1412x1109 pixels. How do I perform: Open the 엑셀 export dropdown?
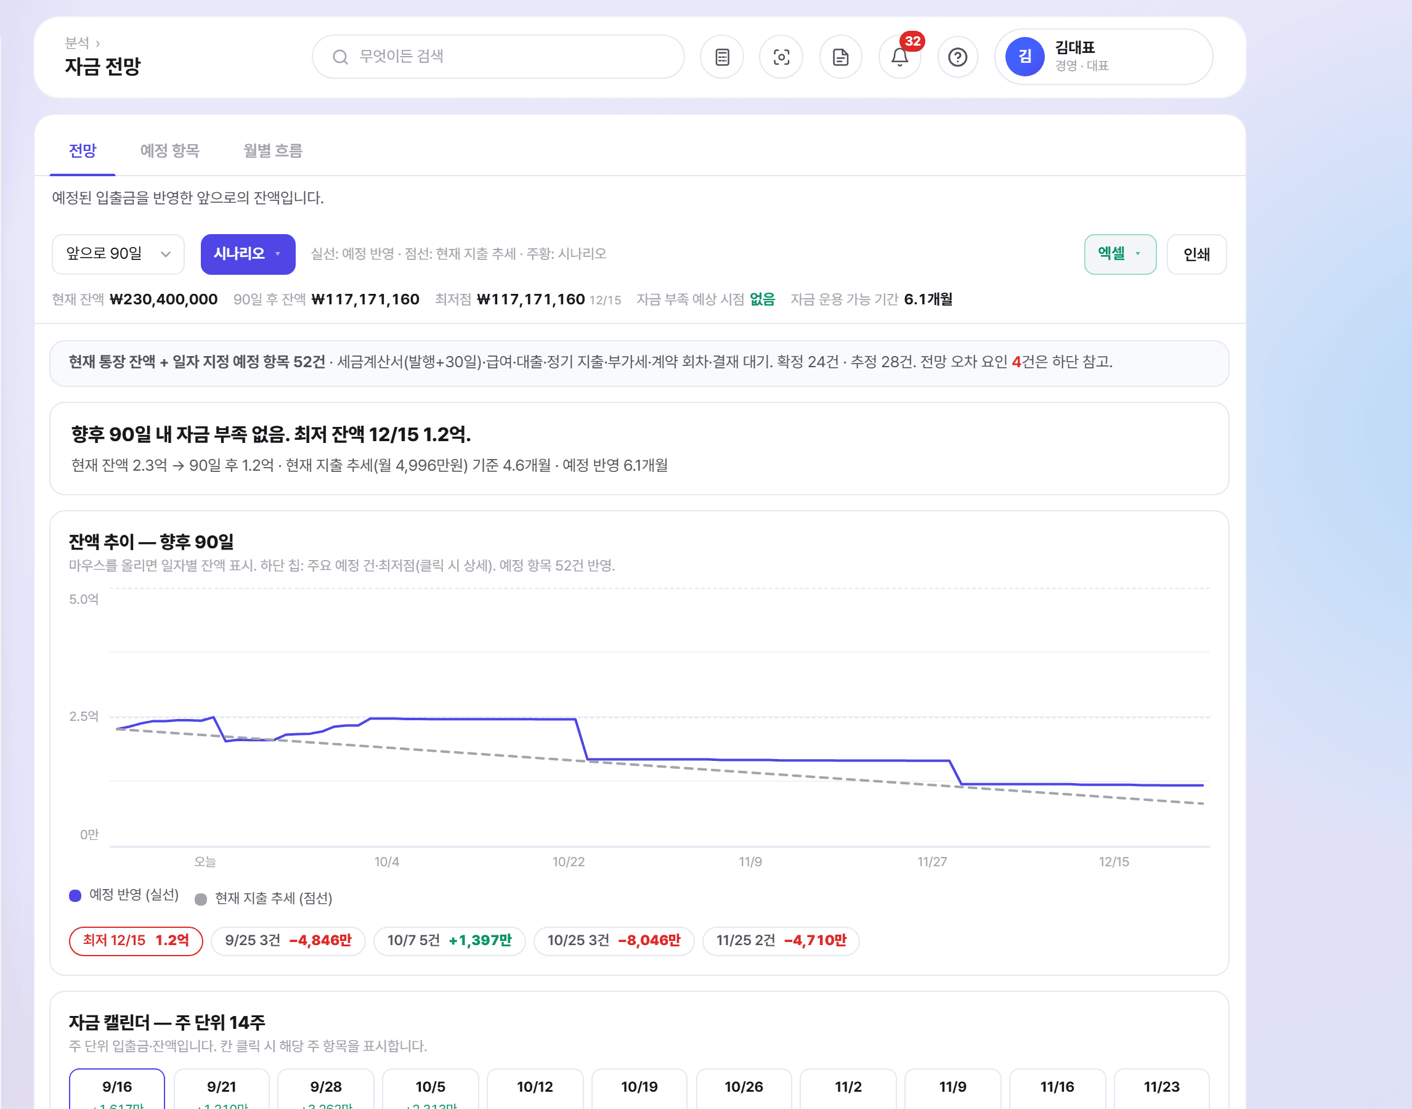[x=1120, y=254]
